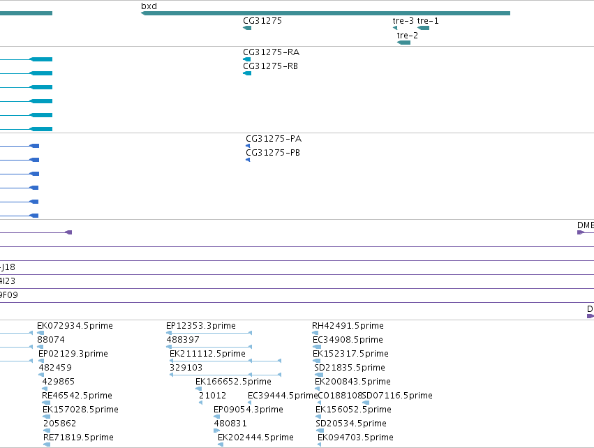Select the EK202444.5prime arrow glyph
This screenshot has width=594, height=448.
point(221,445)
